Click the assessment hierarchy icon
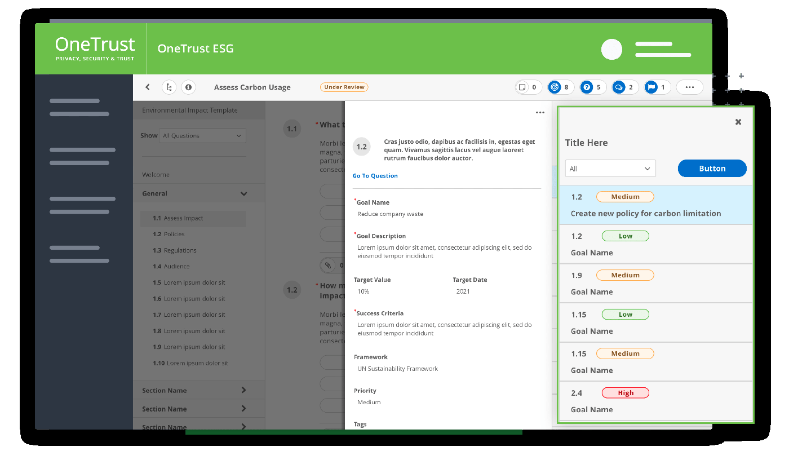The image size is (789, 451). point(169,87)
